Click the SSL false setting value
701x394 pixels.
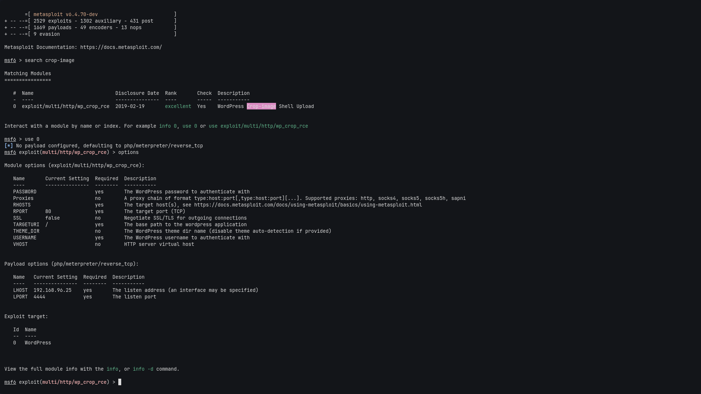pyautogui.click(x=52, y=218)
